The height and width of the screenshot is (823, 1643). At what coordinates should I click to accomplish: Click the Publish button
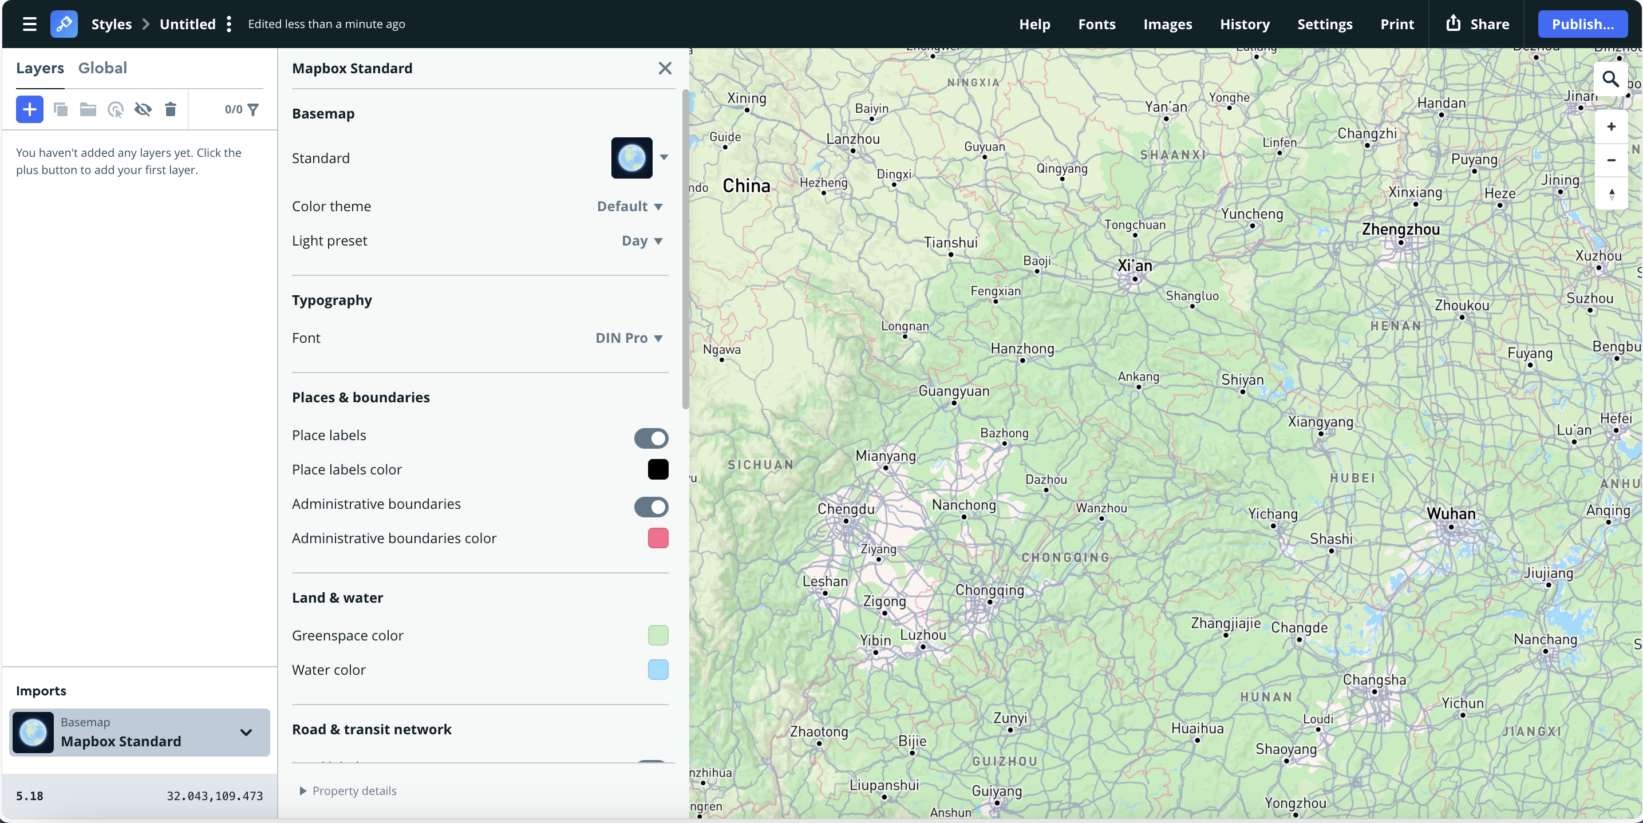(1582, 24)
